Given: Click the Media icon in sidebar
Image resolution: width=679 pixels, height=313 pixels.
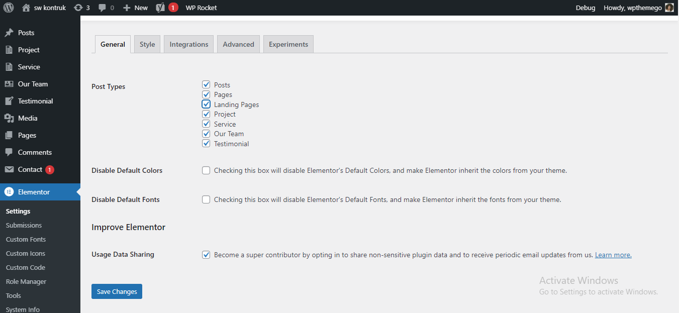Looking at the screenshot, I should [x=9, y=118].
